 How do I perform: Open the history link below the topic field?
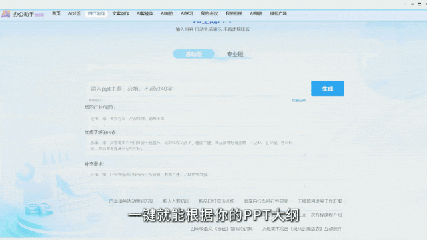(298, 101)
